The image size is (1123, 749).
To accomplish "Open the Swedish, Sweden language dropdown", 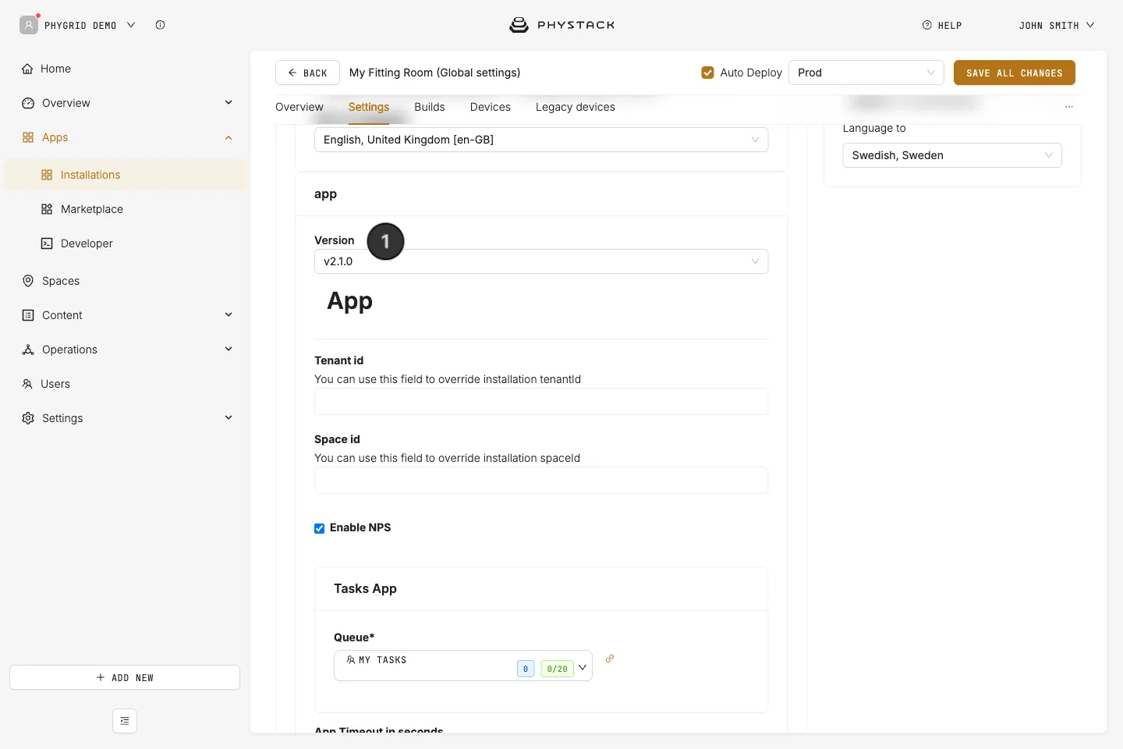I will 952,155.
